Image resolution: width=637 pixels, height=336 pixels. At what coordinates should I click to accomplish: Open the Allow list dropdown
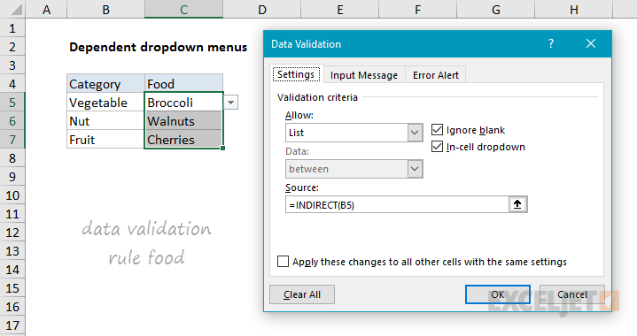pos(415,133)
